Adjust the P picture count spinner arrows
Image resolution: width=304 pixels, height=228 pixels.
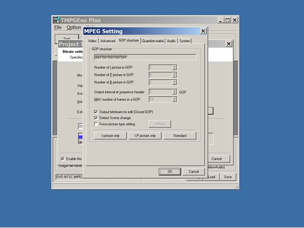click(174, 75)
